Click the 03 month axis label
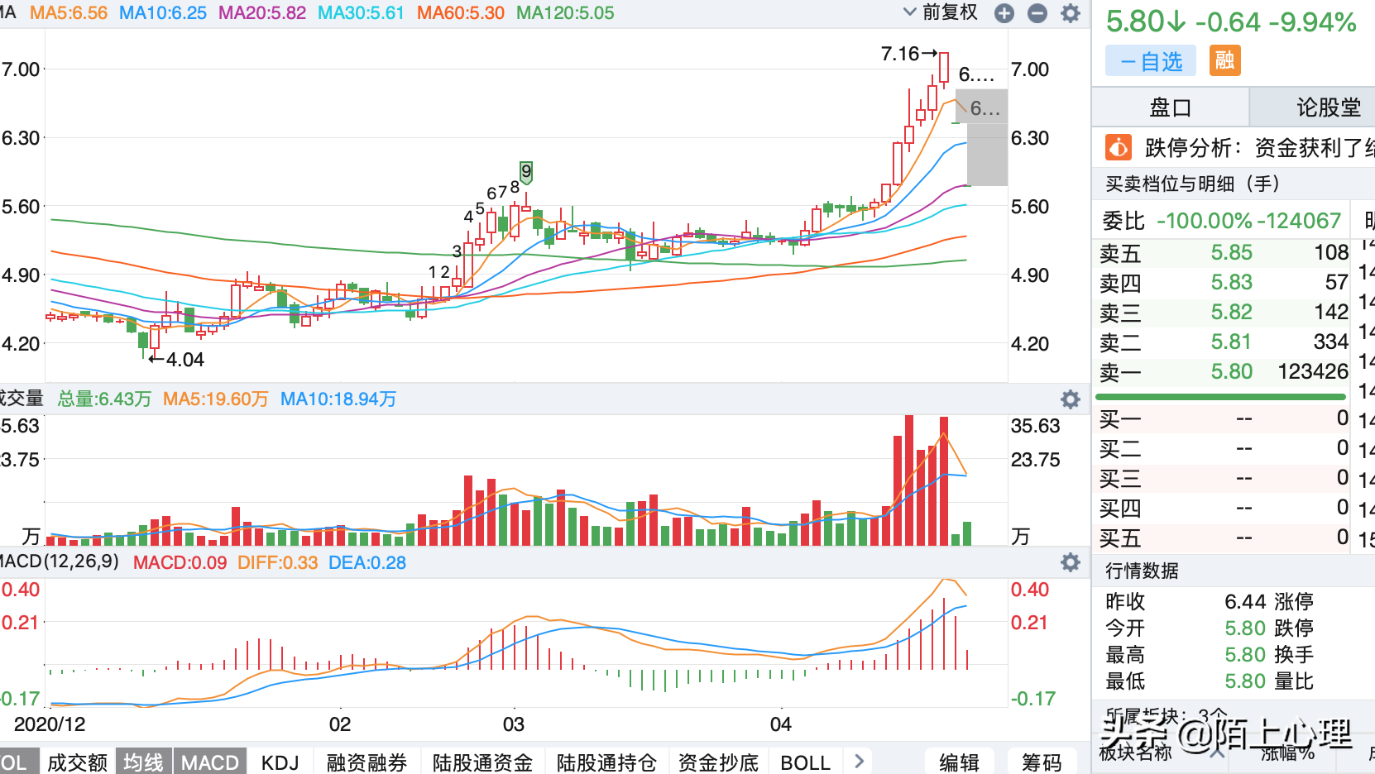1375x774 pixels. click(514, 724)
